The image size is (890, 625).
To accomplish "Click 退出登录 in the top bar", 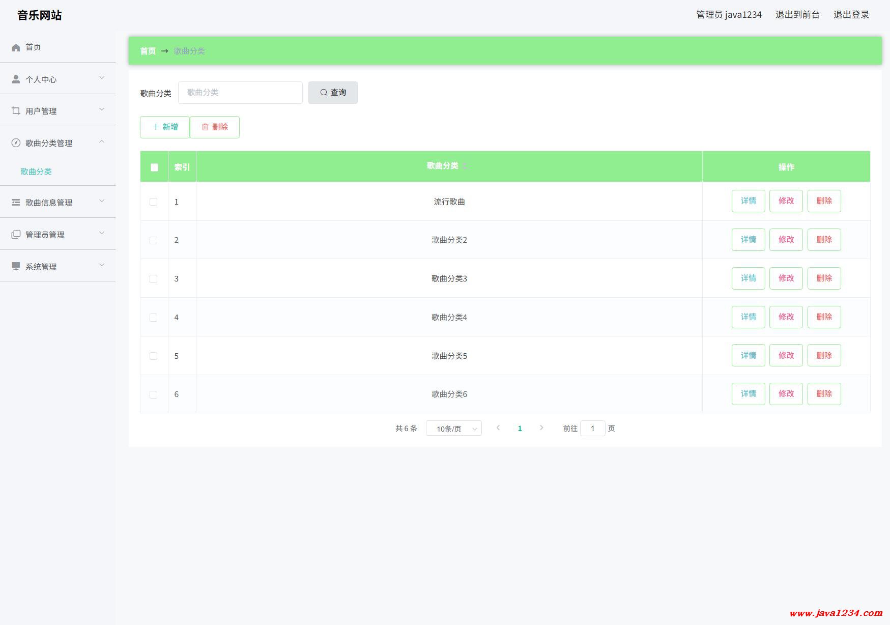I will (x=851, y=15).
